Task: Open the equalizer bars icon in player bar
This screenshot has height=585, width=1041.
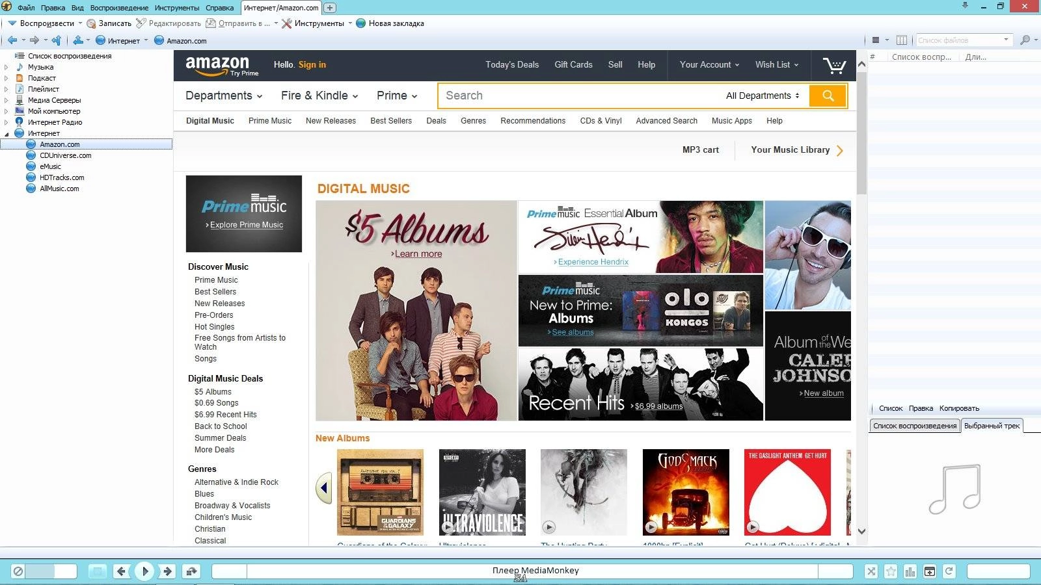Action: (x=910, y=571)
